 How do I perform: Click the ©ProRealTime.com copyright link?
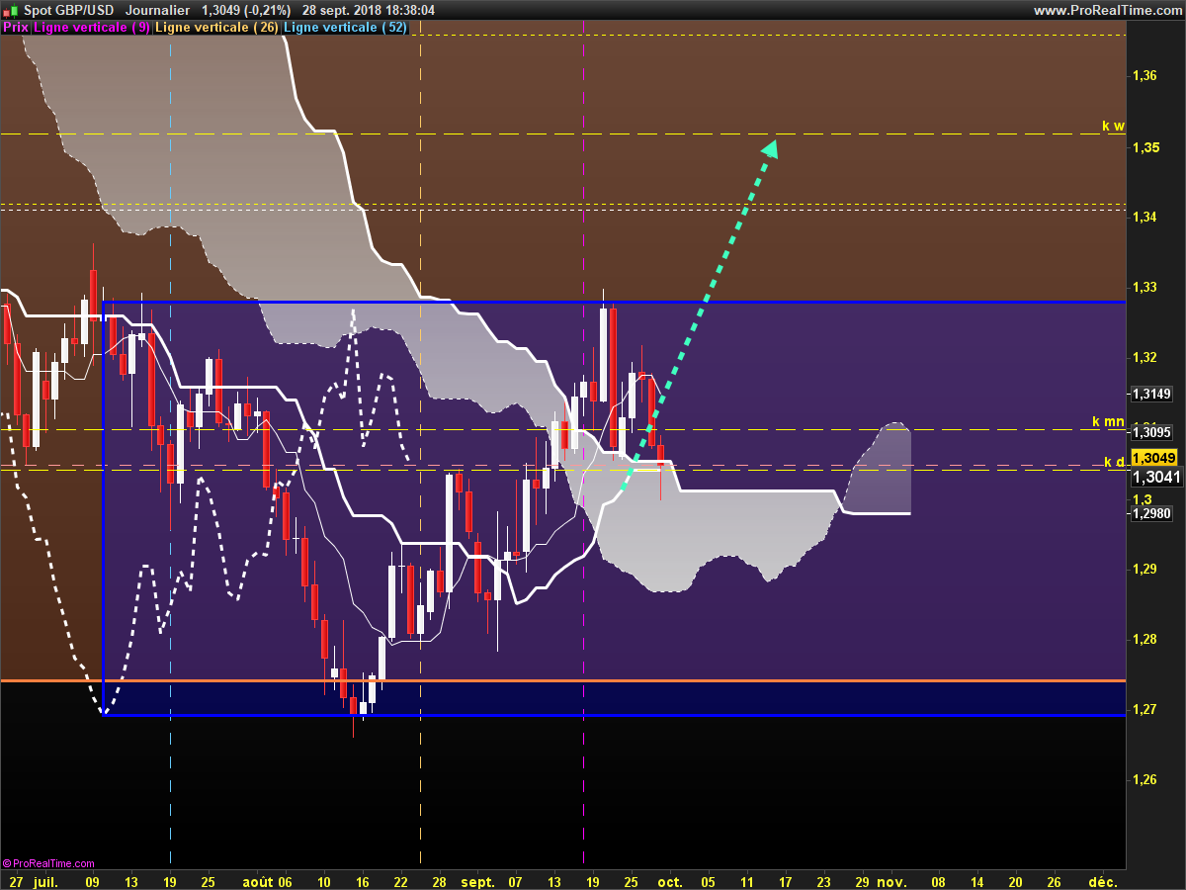(48, 863)
